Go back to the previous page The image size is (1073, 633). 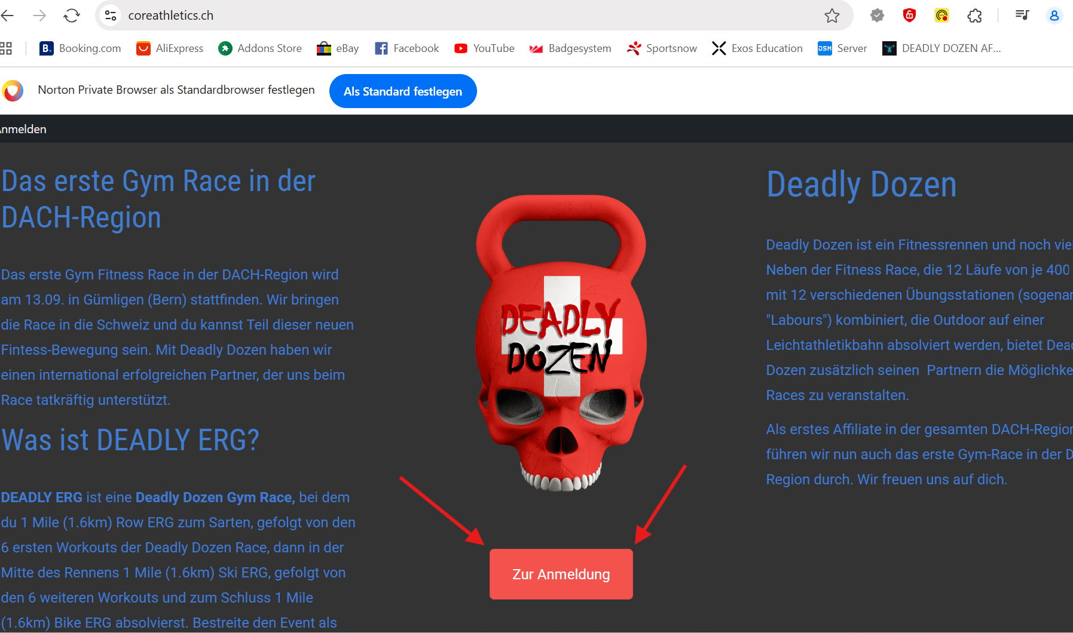click(x=7, y=16)
